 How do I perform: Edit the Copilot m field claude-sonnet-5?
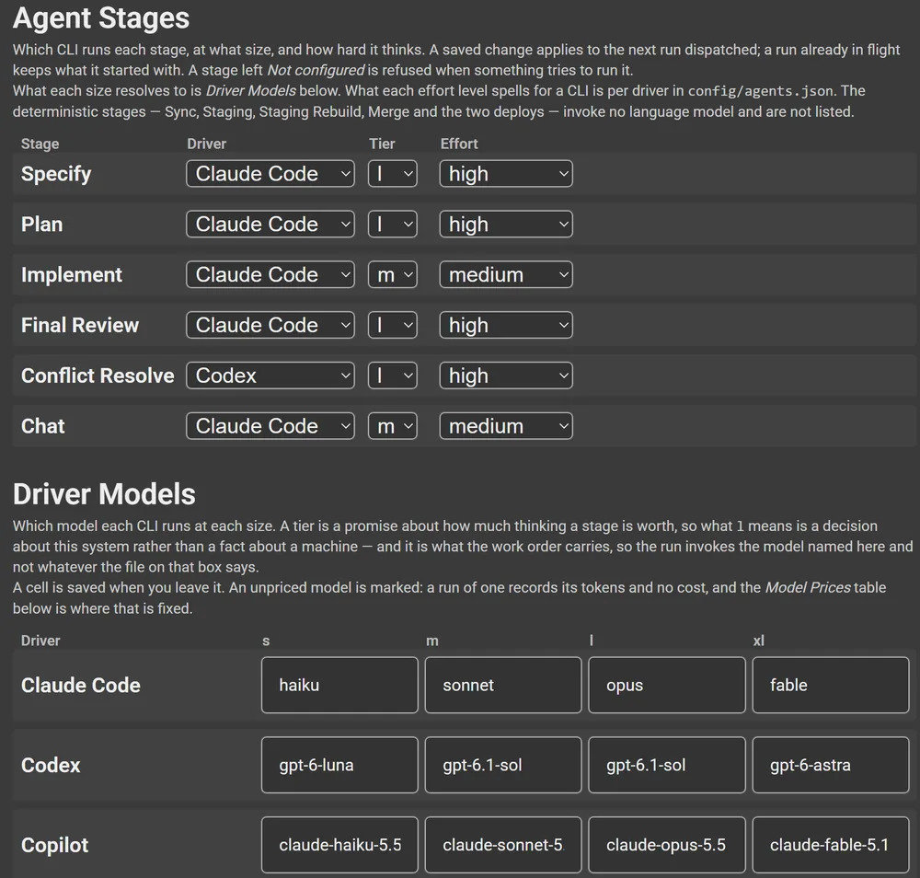(503, 845)
